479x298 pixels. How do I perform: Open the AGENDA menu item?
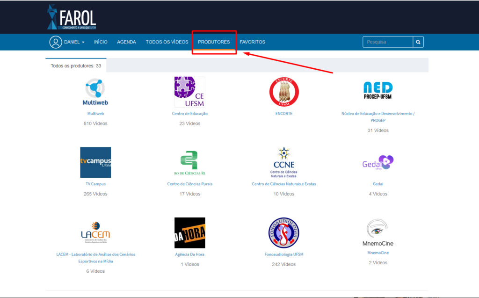[126, 42]
